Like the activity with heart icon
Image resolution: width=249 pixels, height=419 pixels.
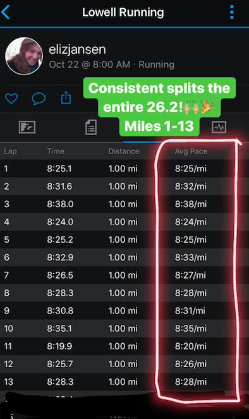(11, 99)
